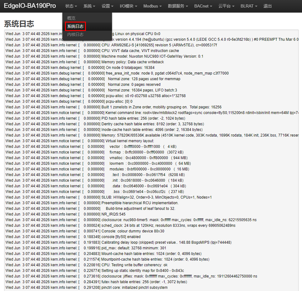Click the 'Kernel command line: root=/dev/mtdblock2' entry
The image size is (302, 291).
152,113
